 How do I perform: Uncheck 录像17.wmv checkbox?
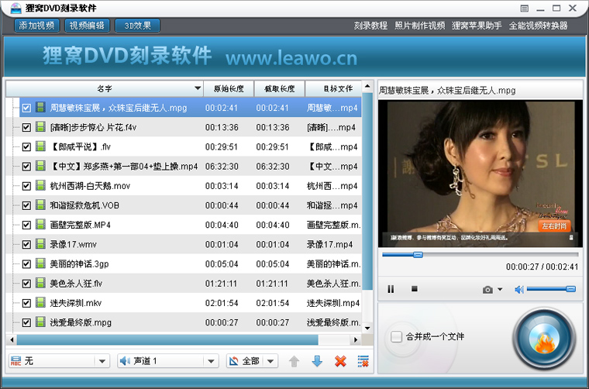click(26, 245)
